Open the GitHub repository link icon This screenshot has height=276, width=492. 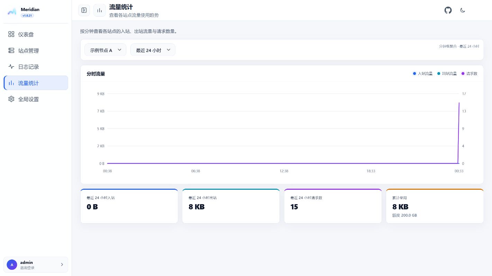coord(448,10)
